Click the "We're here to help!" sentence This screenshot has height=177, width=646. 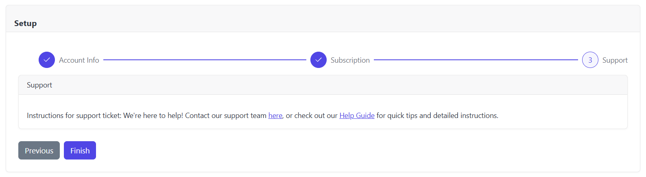153,116
